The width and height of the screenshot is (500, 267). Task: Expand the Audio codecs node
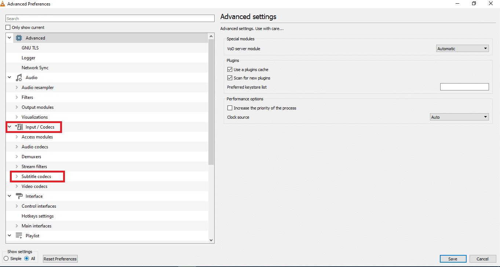point(17,147)
